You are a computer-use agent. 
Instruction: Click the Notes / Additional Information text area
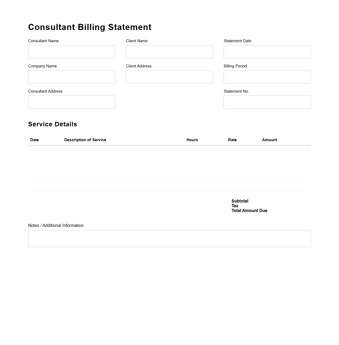169,238
